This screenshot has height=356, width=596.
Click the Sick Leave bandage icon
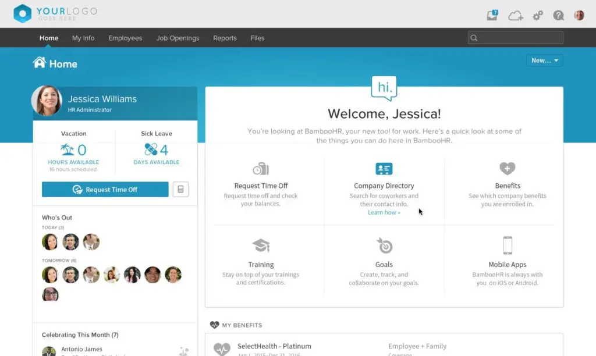pyautogui.click(x=151, y=149)
